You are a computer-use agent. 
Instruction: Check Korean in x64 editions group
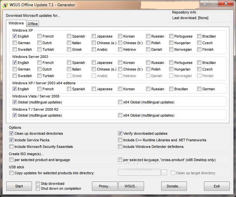click(120, 89)
